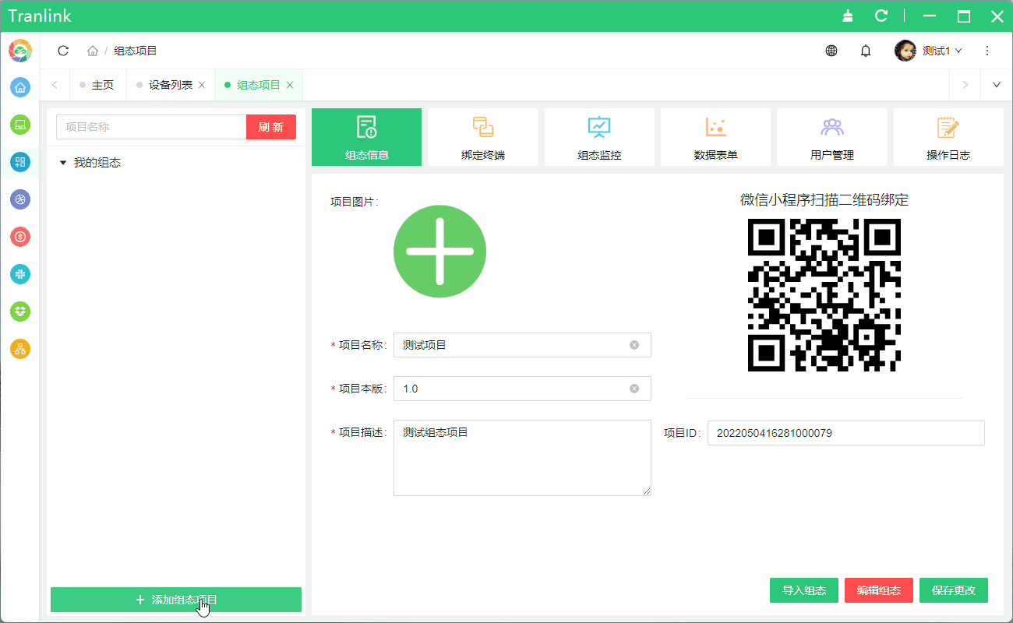Click the cleanup broom icon in title bar
1013x623 pixels.
tap(848, 16)
